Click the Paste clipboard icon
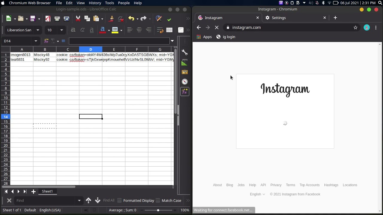Viewport: 383px width, 215px height. pos(96,19)
